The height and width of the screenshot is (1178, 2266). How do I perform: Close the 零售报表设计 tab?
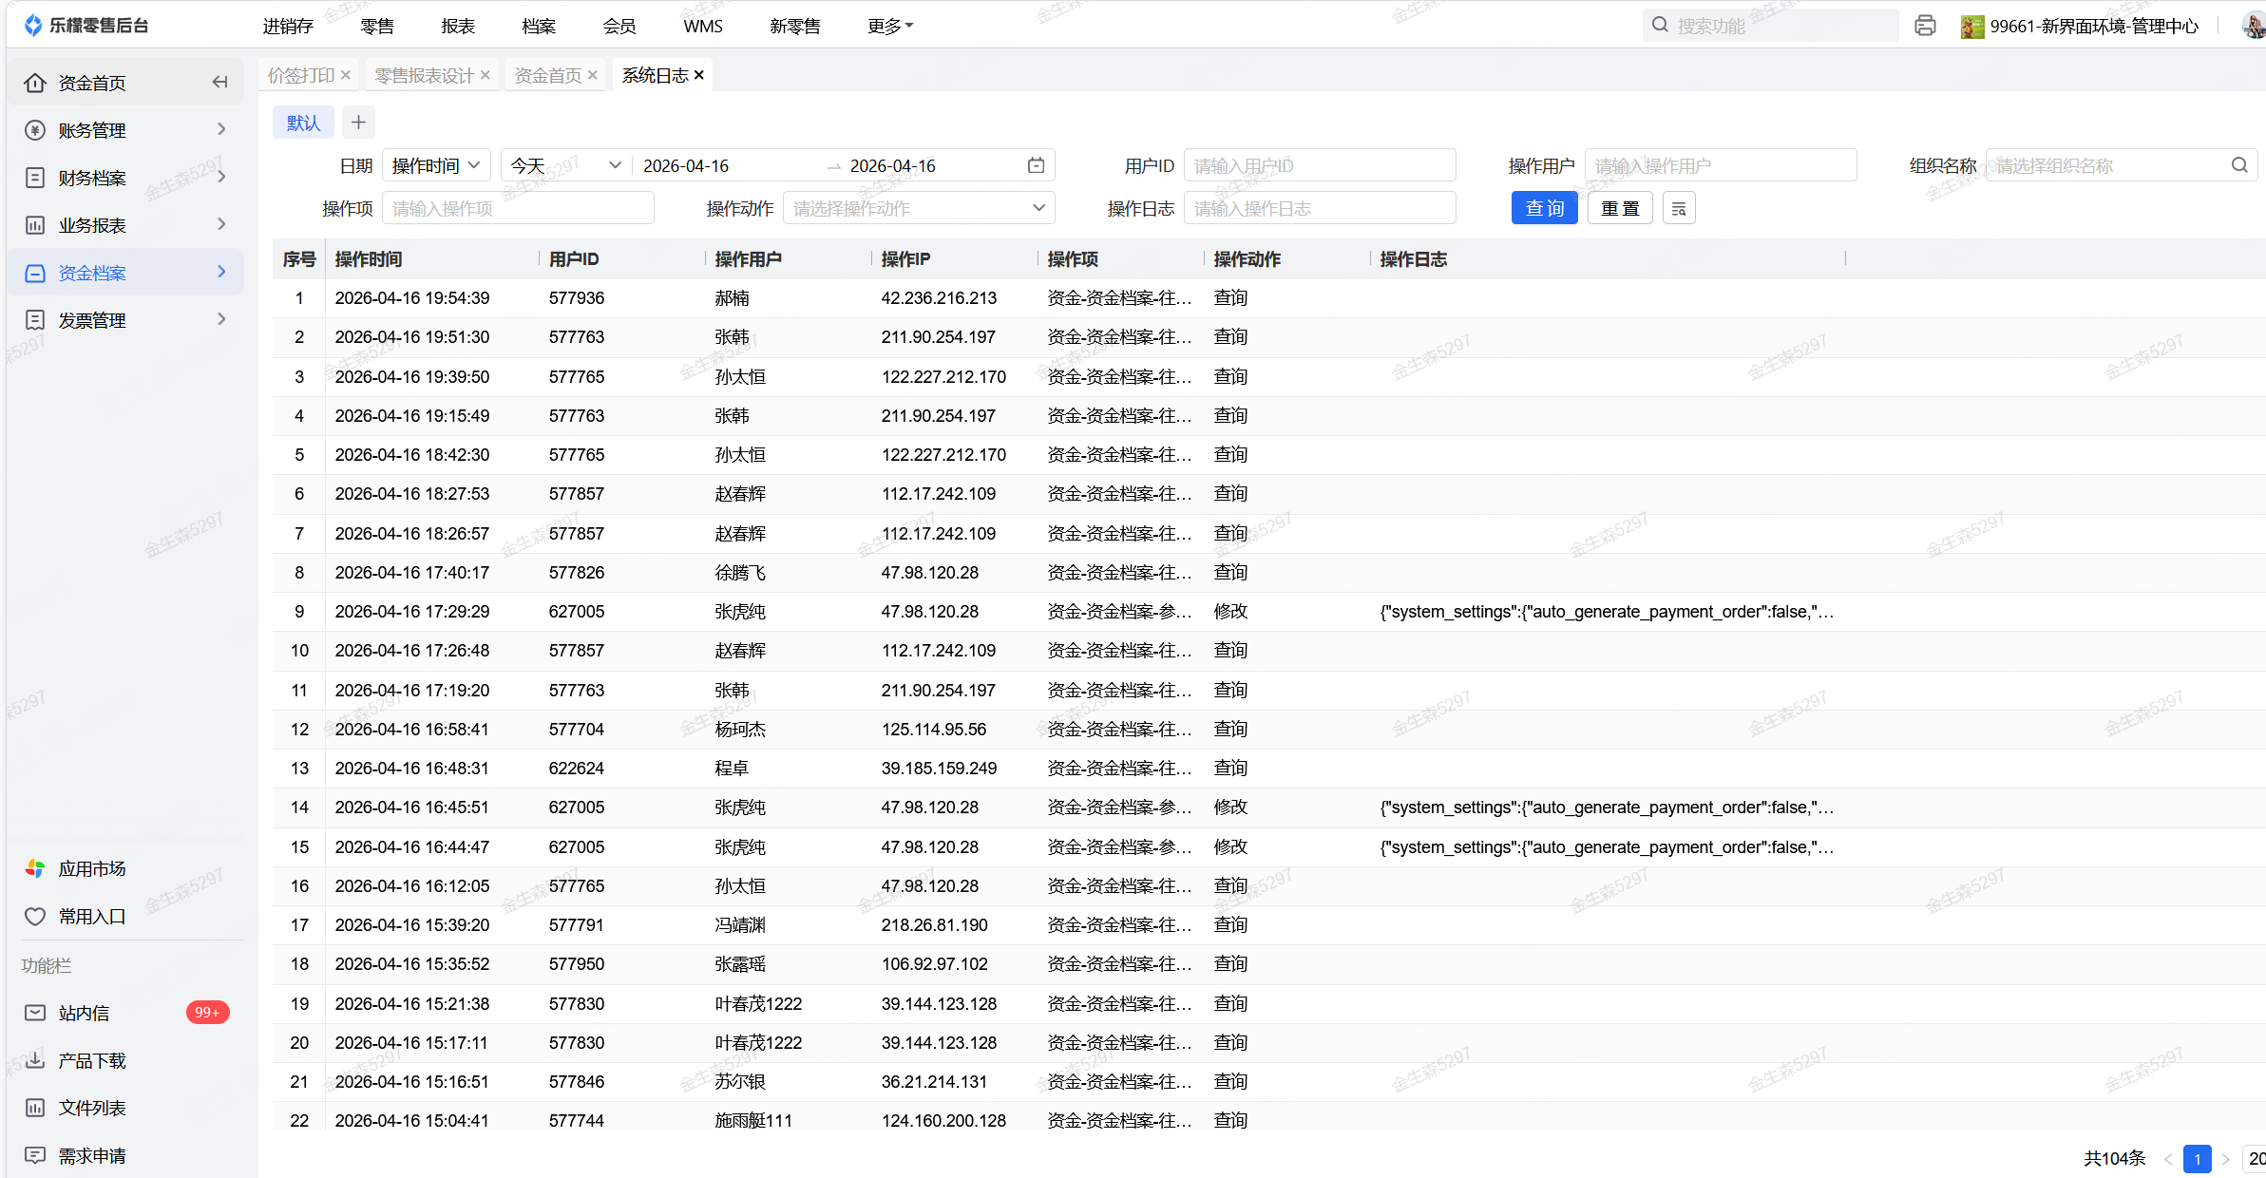[x=486, y=75]
